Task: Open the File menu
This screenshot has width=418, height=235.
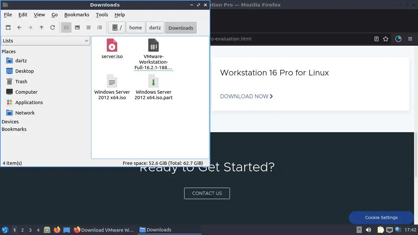Action: click(8, 15)
